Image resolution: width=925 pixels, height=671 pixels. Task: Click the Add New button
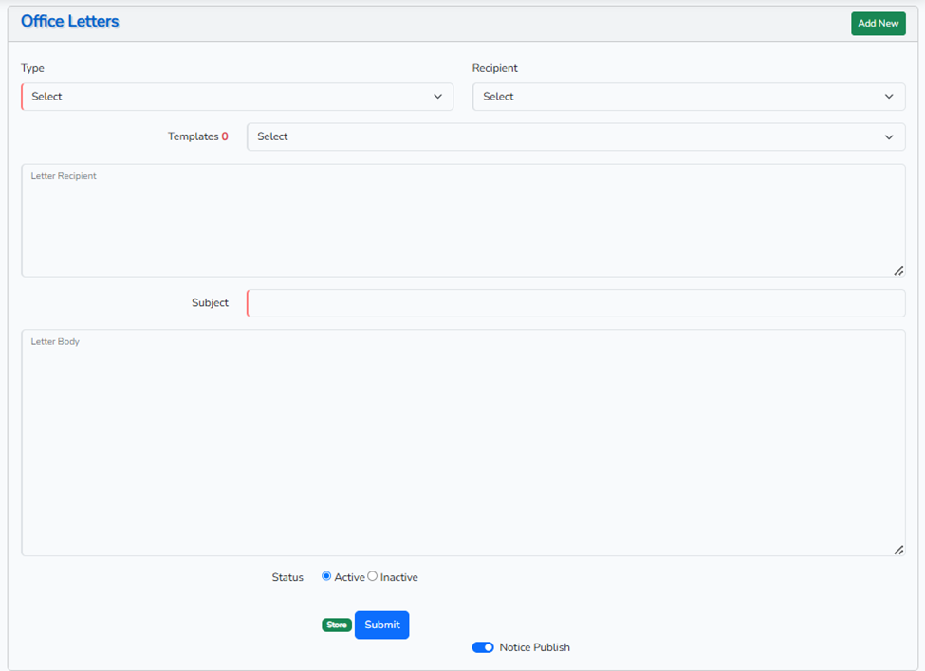click(878, 24)
